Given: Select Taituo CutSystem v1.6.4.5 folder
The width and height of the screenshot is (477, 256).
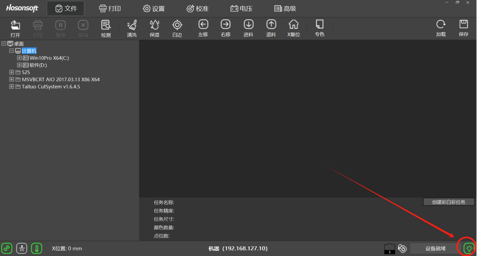Looking at the screenshot, I should [51, 87].
